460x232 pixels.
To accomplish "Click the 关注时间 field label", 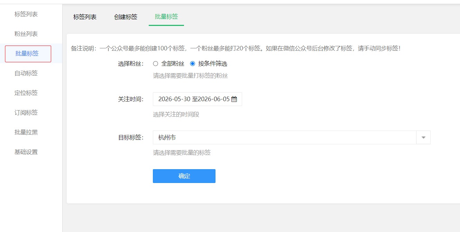I will coord(131,99).
